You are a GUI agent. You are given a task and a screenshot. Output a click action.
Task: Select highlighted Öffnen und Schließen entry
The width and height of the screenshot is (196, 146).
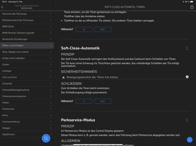click(x=27, y=46)
